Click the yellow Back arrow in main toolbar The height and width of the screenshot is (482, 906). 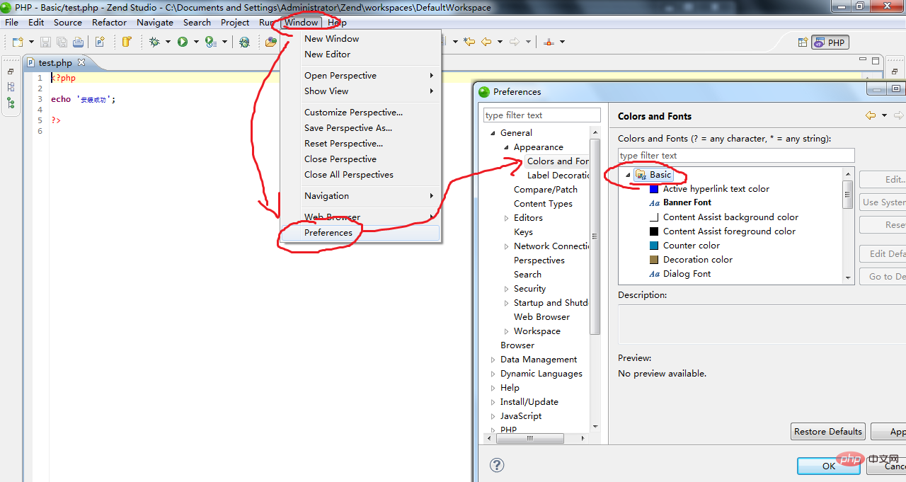486,42
